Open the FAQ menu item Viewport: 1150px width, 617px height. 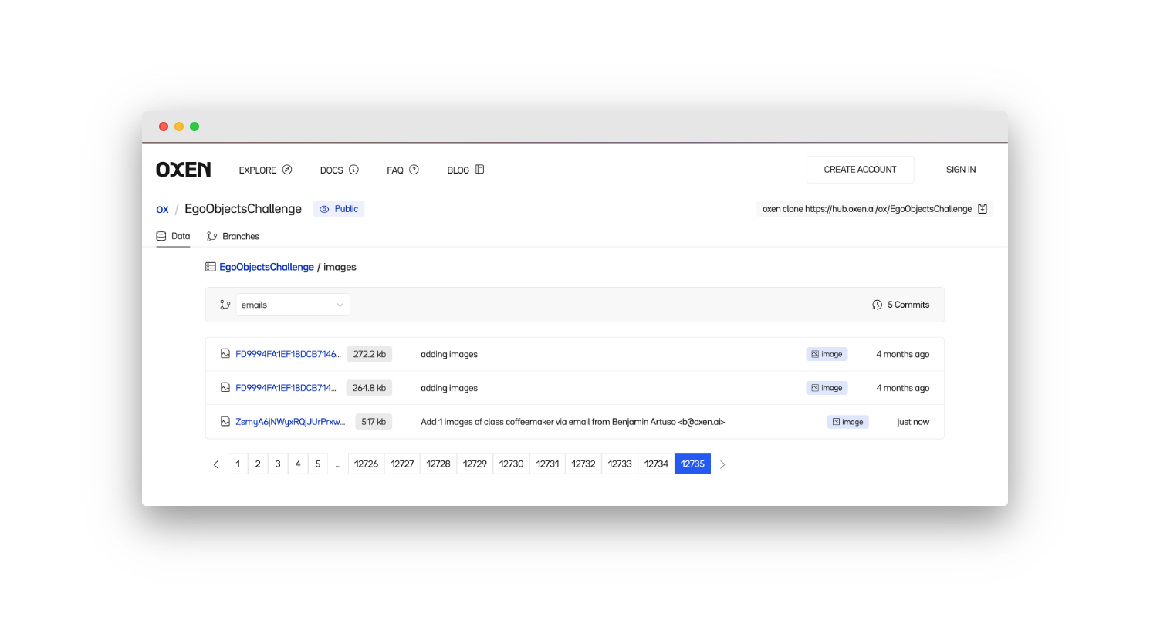(x=403, y=170)
